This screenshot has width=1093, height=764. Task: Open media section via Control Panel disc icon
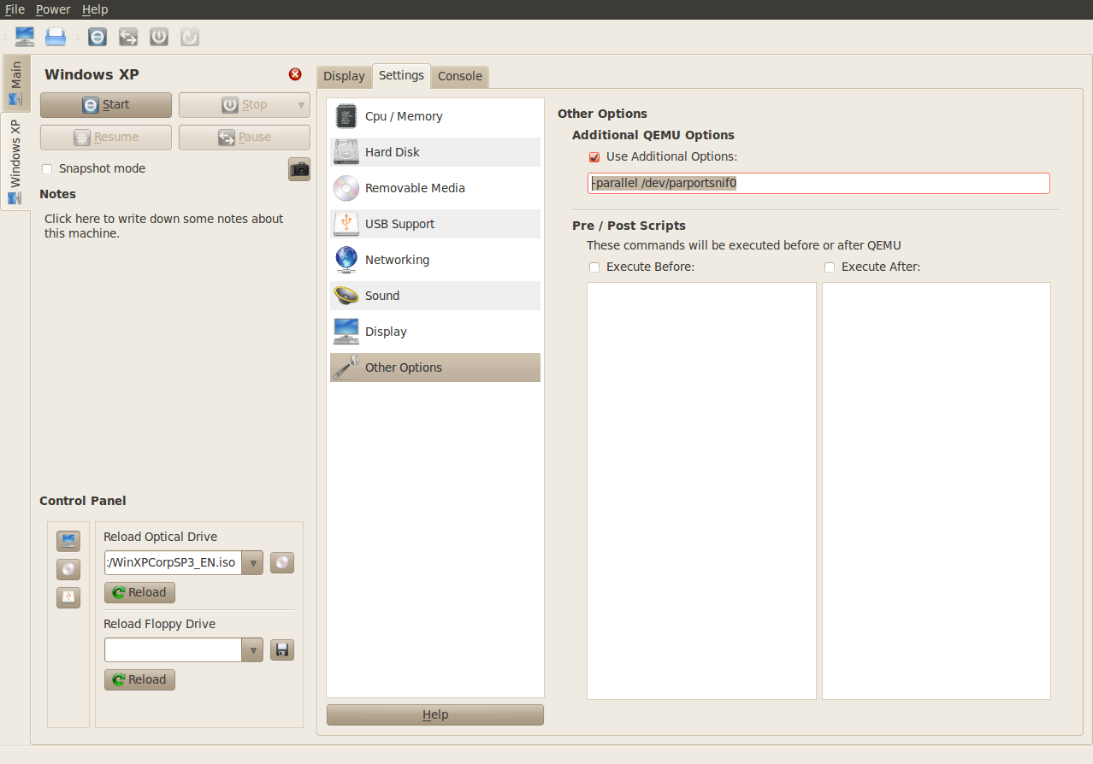click(x=68, y=569)
